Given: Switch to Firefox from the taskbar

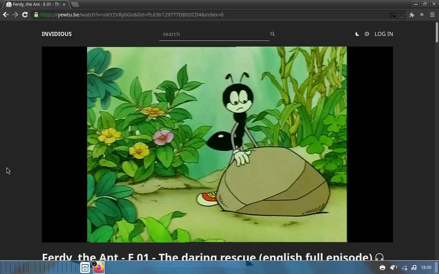Looking at the screenshot, I should 99,267.
